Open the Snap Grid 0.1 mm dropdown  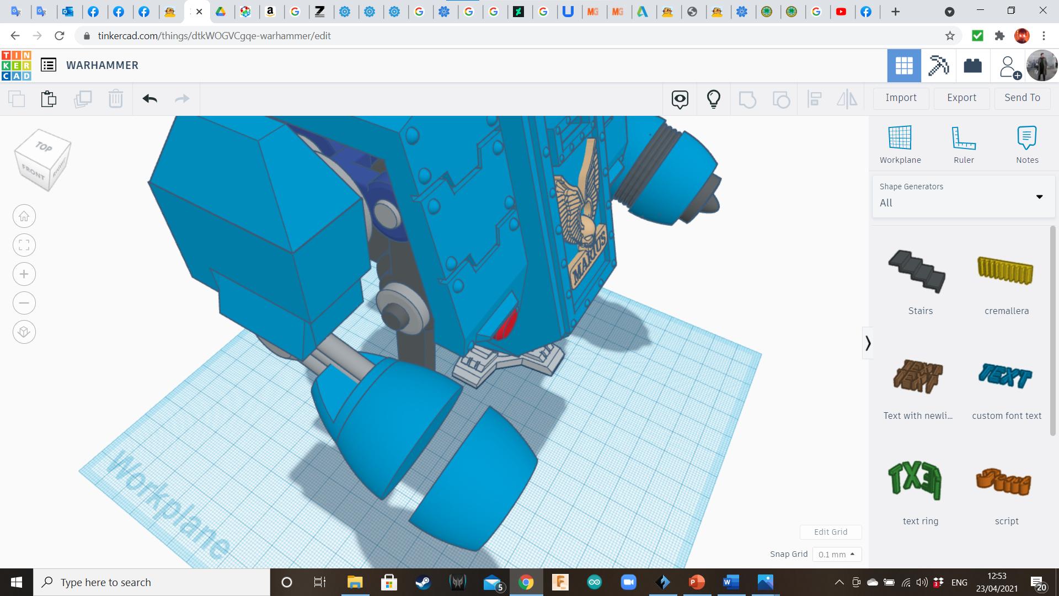pyautogui.click(x=837, y=554)
